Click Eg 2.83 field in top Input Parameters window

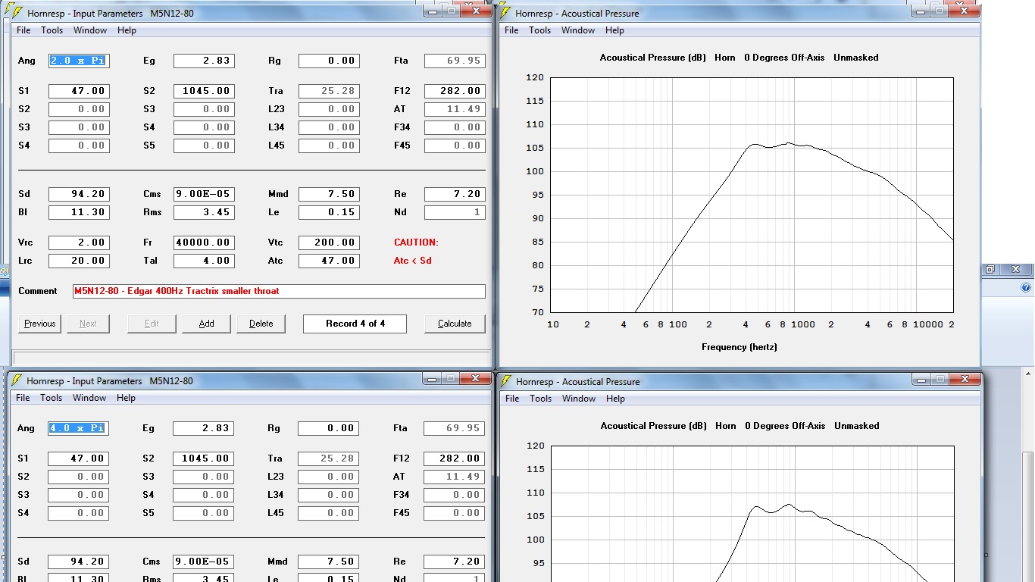pos(204,61)
